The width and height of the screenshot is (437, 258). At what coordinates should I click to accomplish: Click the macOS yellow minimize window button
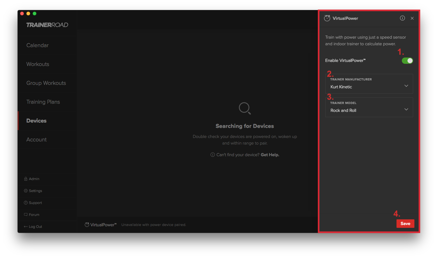coord(28,14)
